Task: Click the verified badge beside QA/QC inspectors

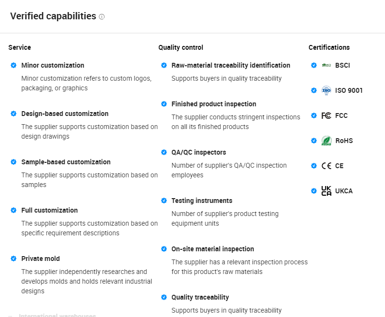Action: [x=164, y=152]
